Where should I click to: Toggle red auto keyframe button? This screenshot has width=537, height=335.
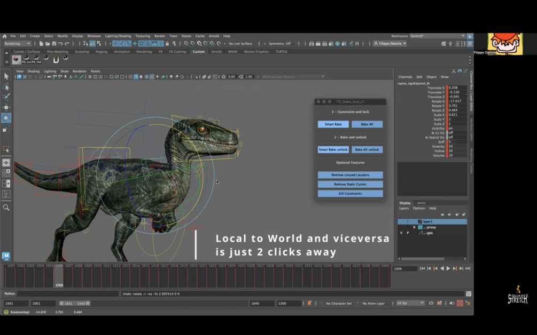(460, 303)
